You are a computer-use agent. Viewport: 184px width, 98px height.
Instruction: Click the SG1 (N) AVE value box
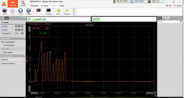coord(40,32)
